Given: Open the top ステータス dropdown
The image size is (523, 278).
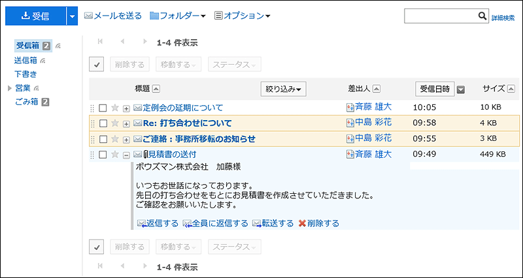Looking at the screenshot, I should [x=235, y=64].
